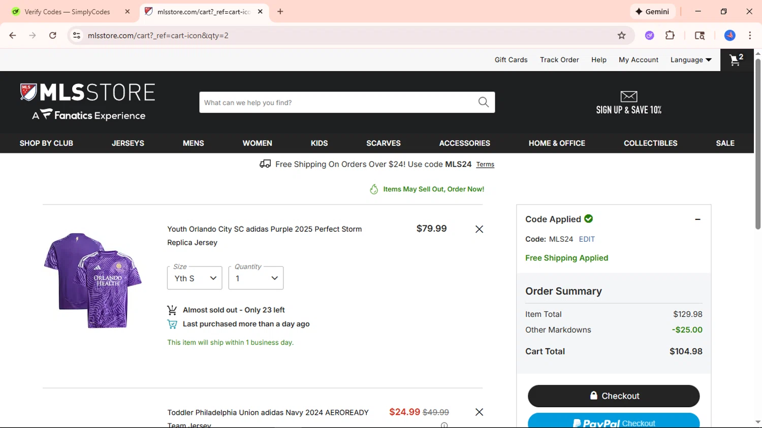Click the PayPal Checkout button
Viewport: 762px width, 428px height.
614,421
